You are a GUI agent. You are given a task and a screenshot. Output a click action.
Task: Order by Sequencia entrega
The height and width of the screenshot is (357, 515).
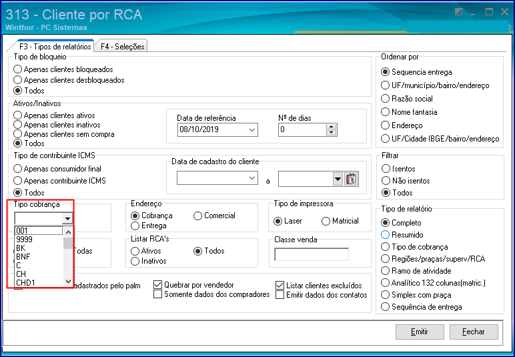click(416, 72)
